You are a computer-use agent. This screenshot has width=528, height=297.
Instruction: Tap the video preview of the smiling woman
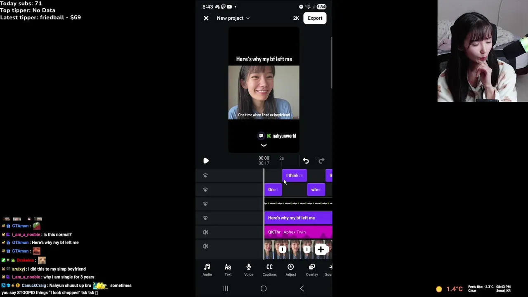[264, 92]
